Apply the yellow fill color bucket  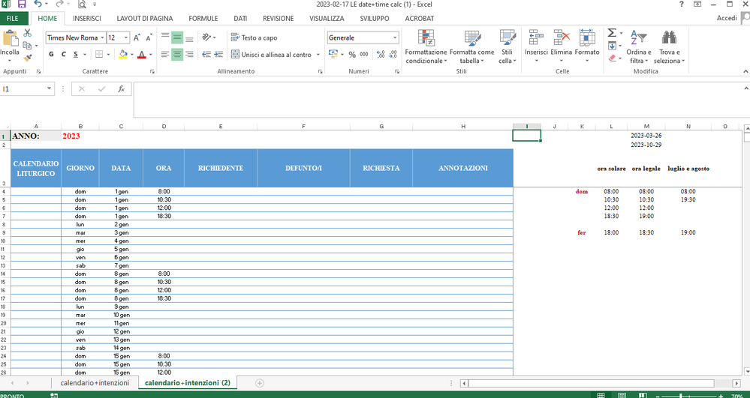click(x=123, y=55)
